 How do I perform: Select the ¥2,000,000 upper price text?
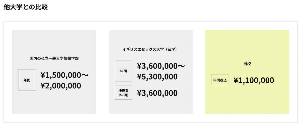pyautogui.click(x=61, y=86)
